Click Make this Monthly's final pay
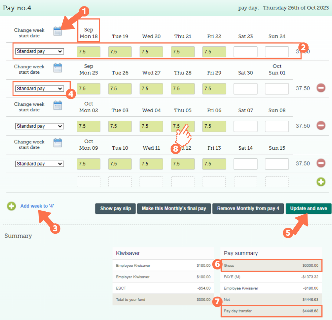Viewport: 332px width, 320px height. [x=174, y=209]
